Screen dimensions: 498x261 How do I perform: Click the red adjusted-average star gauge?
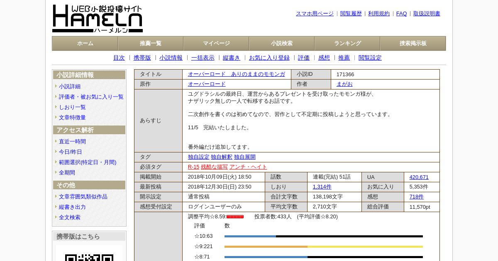[x=235, y=217]
